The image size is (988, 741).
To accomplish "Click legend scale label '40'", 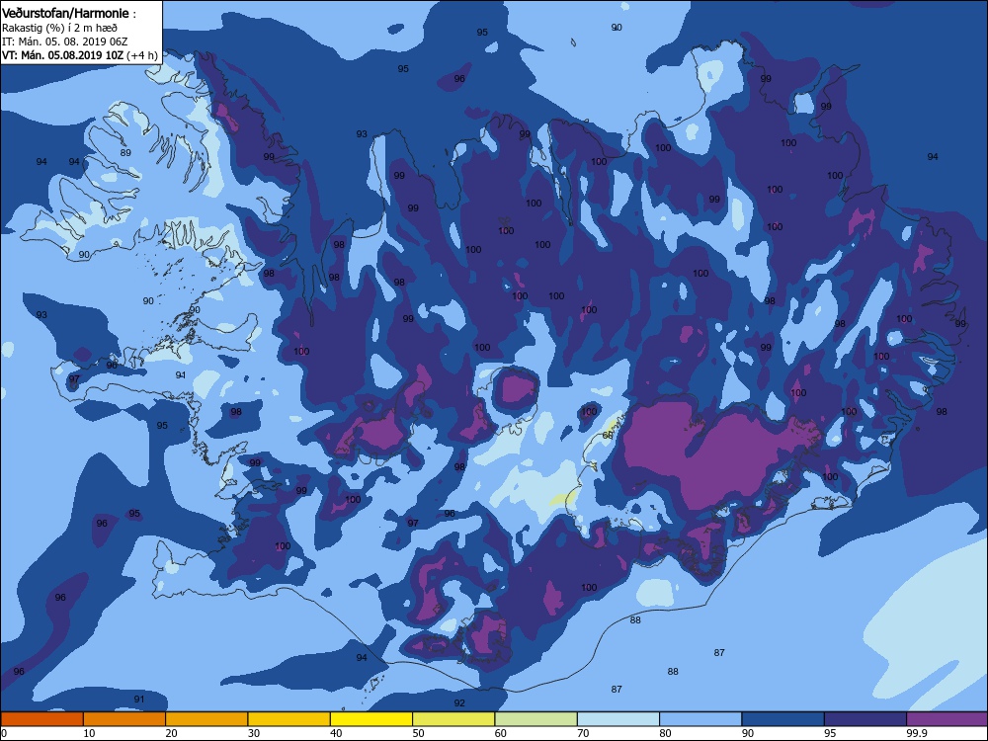I will 337,733.
